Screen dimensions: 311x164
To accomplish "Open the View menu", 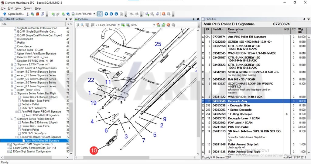I will point(18,8).
